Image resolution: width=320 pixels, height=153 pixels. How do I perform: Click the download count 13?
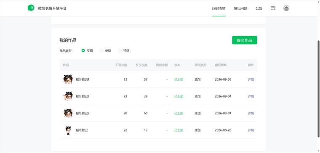[125, 79]
